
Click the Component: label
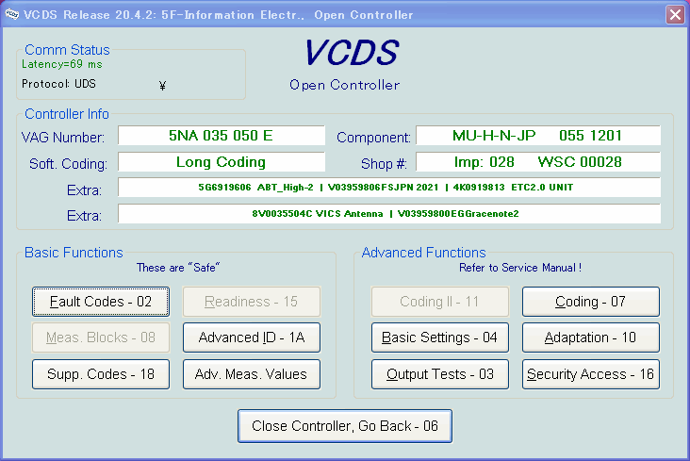(x=373, y=138)
